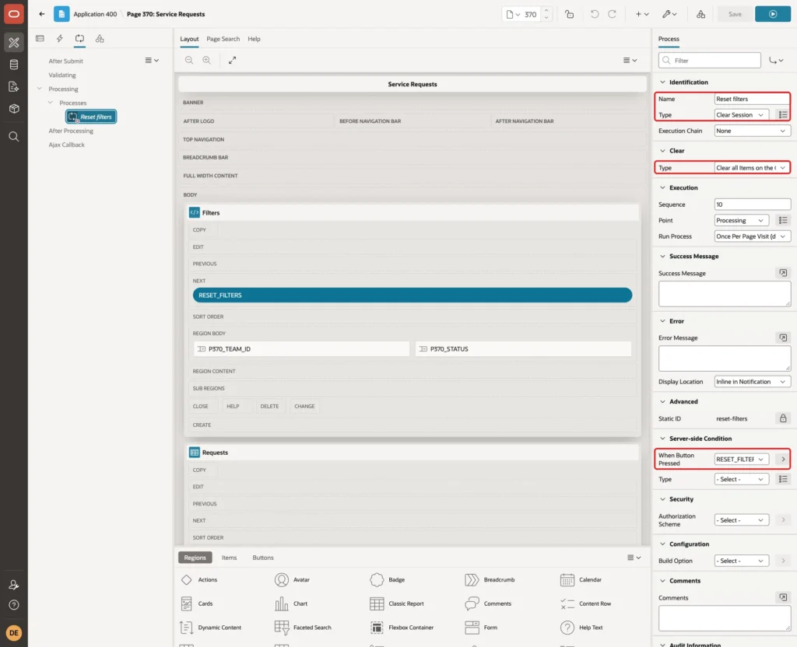
Task: Switch gallery to the Items tab
Action: [230, 558]
